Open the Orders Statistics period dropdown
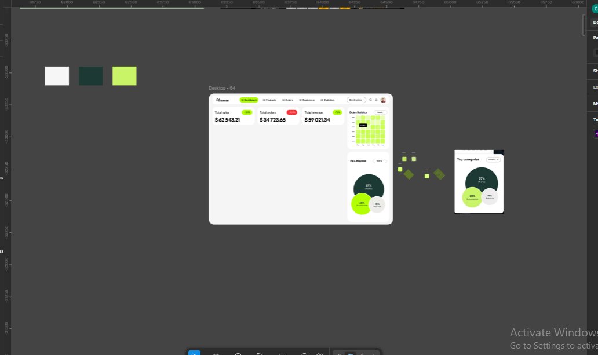Screen dimensions: 598x355 (380, 112)
